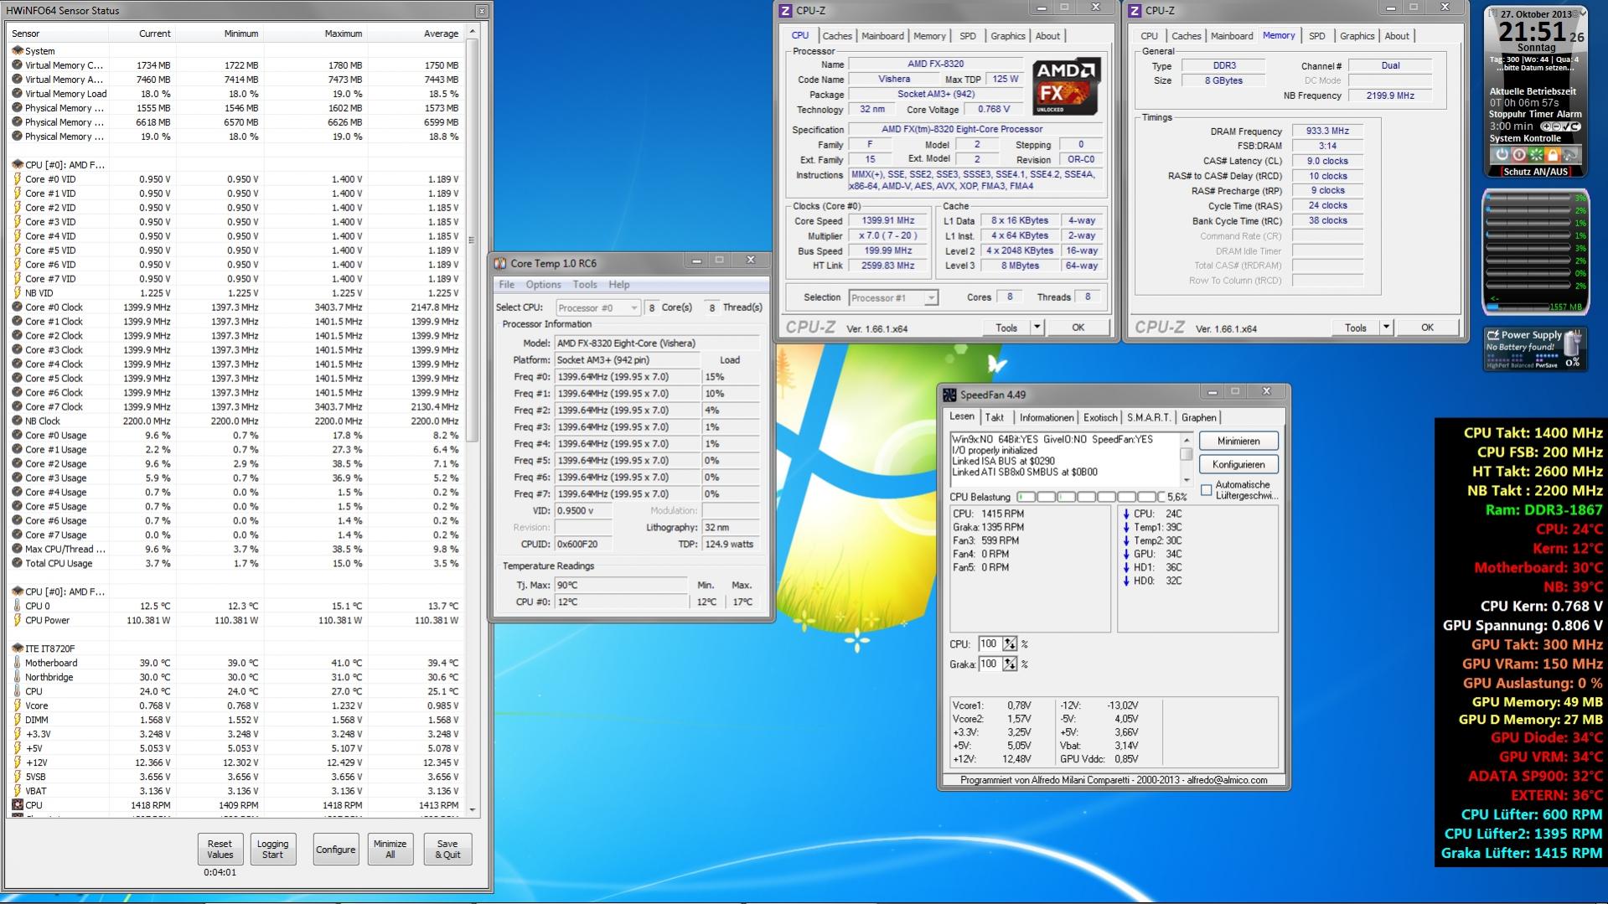1608x904 pixels.
Task: Click OK in the CPU-Z Memory window
Action: click(1427, 328)
